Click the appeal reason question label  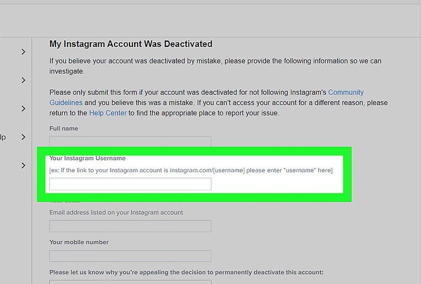click(x=186, y=272)
